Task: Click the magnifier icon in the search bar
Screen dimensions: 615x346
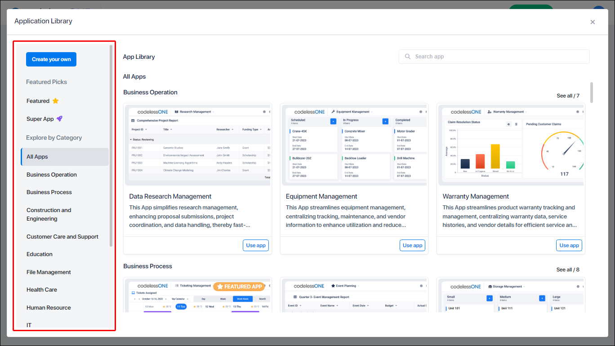Action: 408,57
